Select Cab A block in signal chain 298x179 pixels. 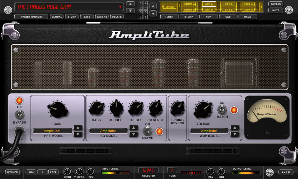coord(229,4)
